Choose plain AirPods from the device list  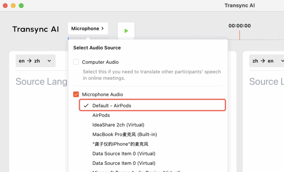click(101, 115)
